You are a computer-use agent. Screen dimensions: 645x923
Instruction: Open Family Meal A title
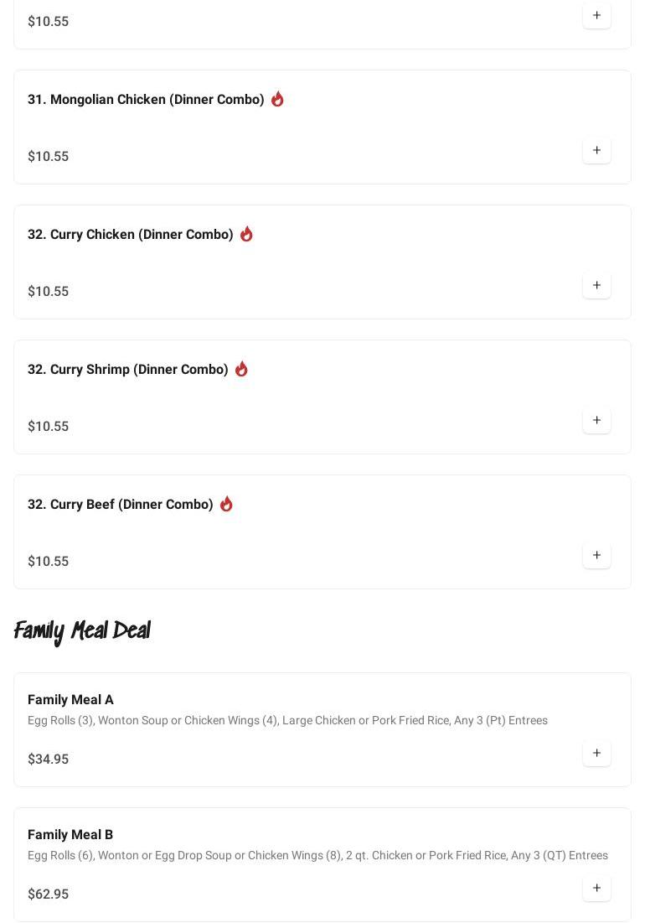point(70,700)
